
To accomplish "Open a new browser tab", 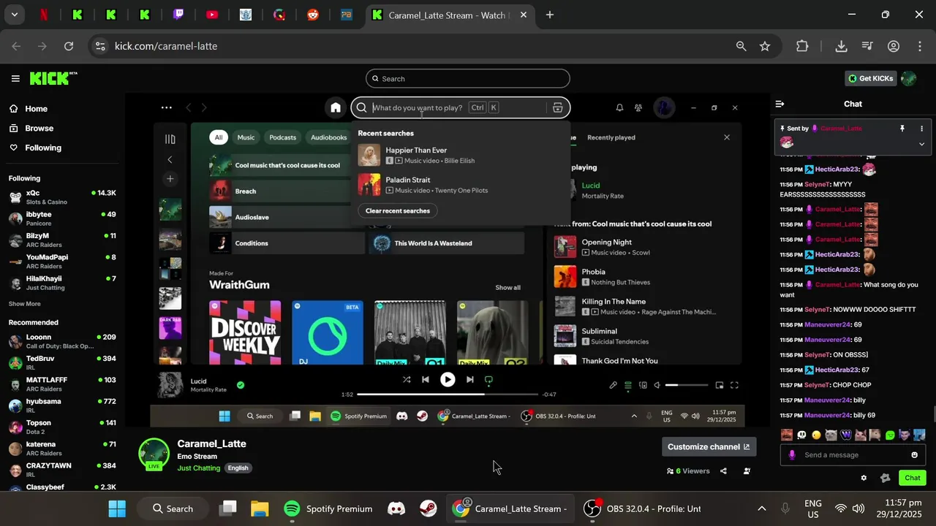I will pos(549,15).
